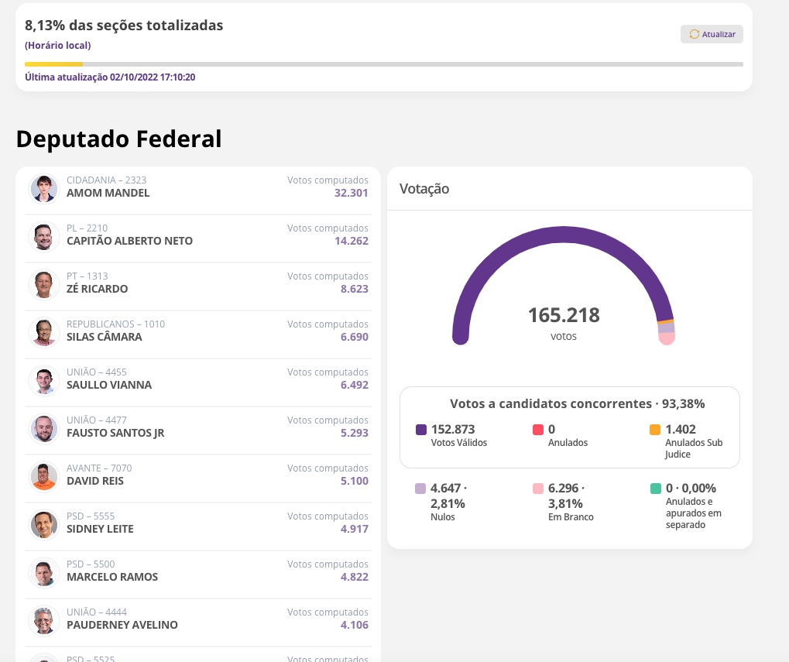Click the Horário local label
Viewport: 789px width, 662px height.
[57, 46]
